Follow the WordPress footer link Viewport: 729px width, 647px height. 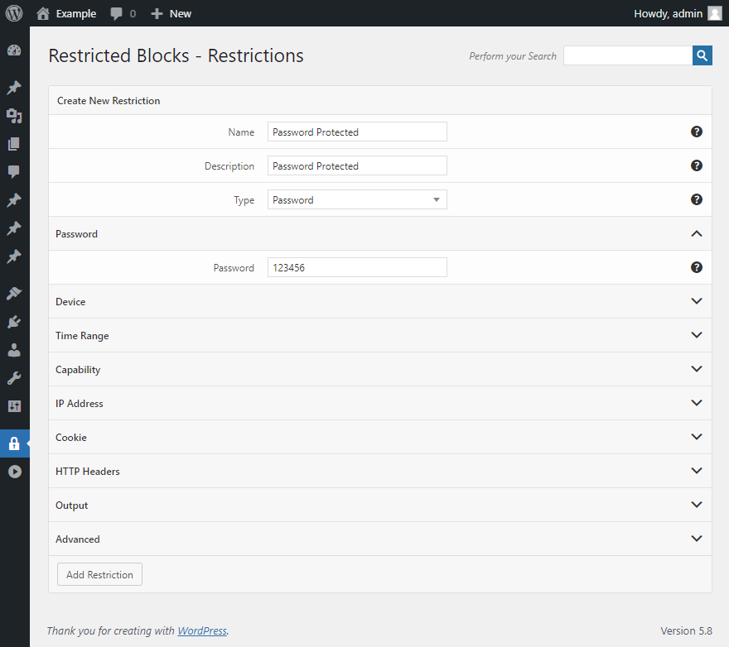(202, 630)
